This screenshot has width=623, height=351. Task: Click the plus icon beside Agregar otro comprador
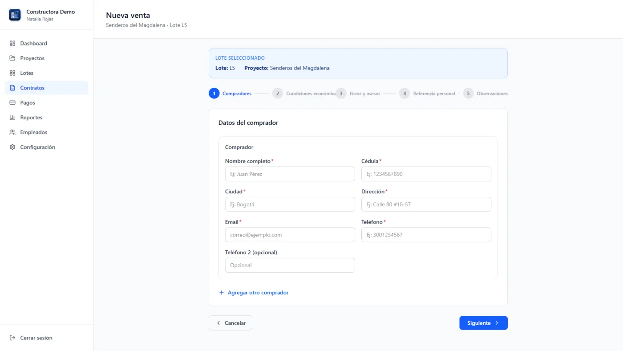point(222,293)
